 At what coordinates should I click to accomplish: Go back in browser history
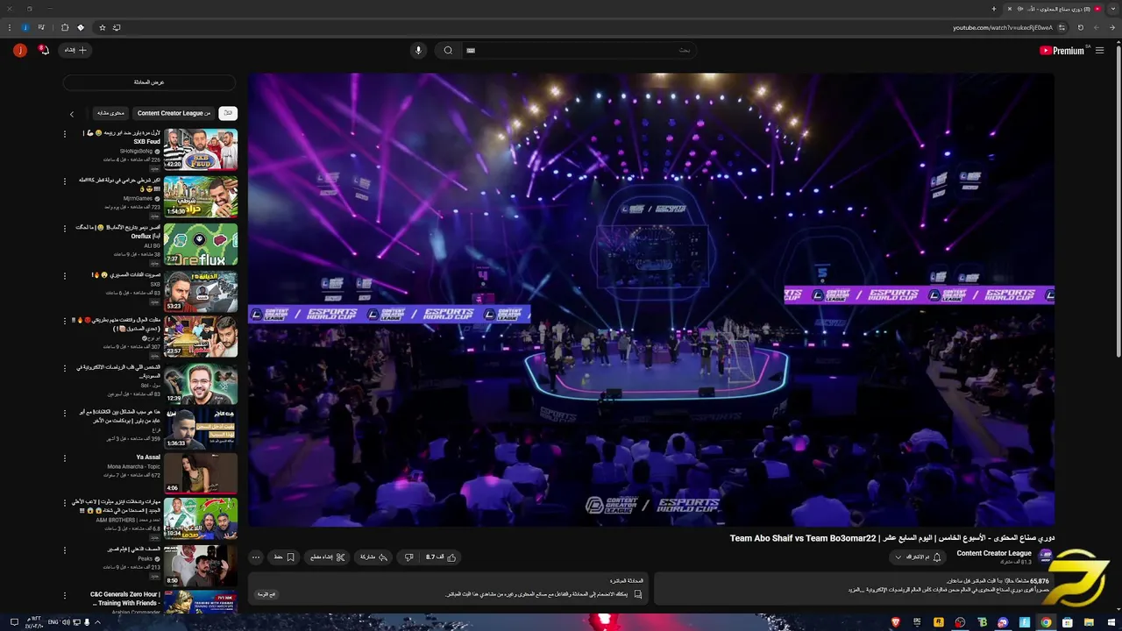(x=1111, y=27)
